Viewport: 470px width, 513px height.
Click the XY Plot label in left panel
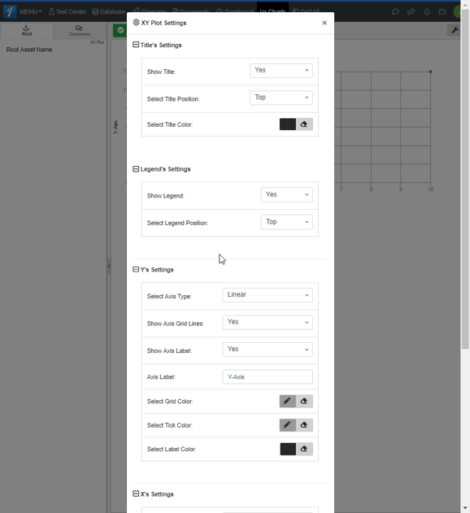point(97,42)
